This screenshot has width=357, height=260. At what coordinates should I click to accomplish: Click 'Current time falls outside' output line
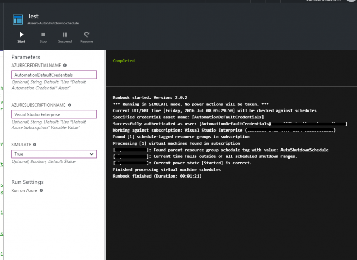[x=205, y=156]
